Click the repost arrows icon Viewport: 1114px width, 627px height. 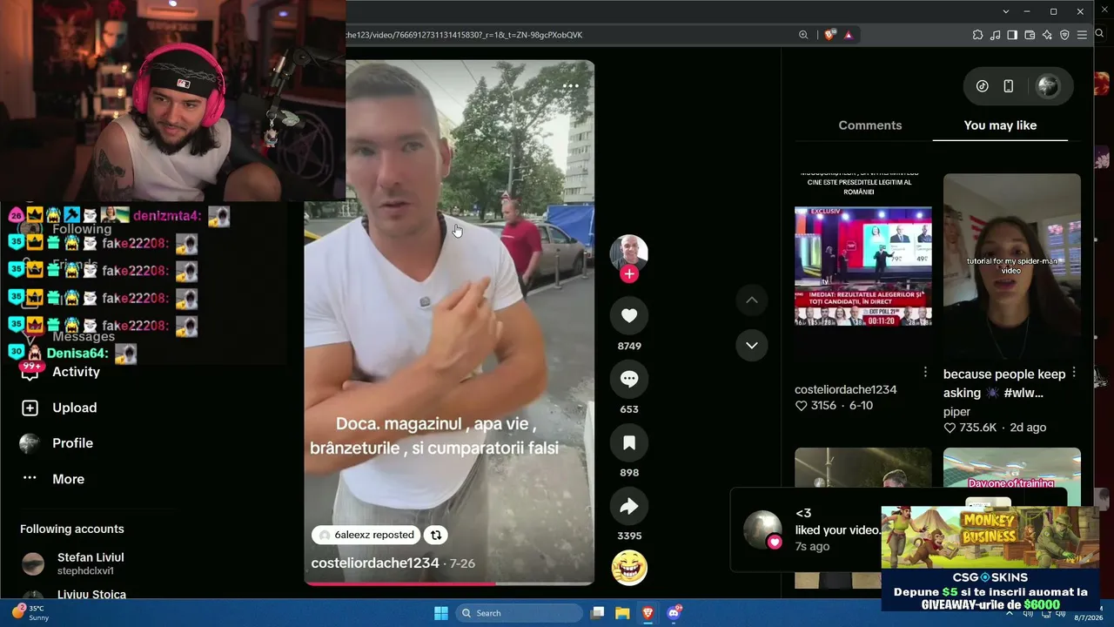pyautogui.click(x=436, y=535)
